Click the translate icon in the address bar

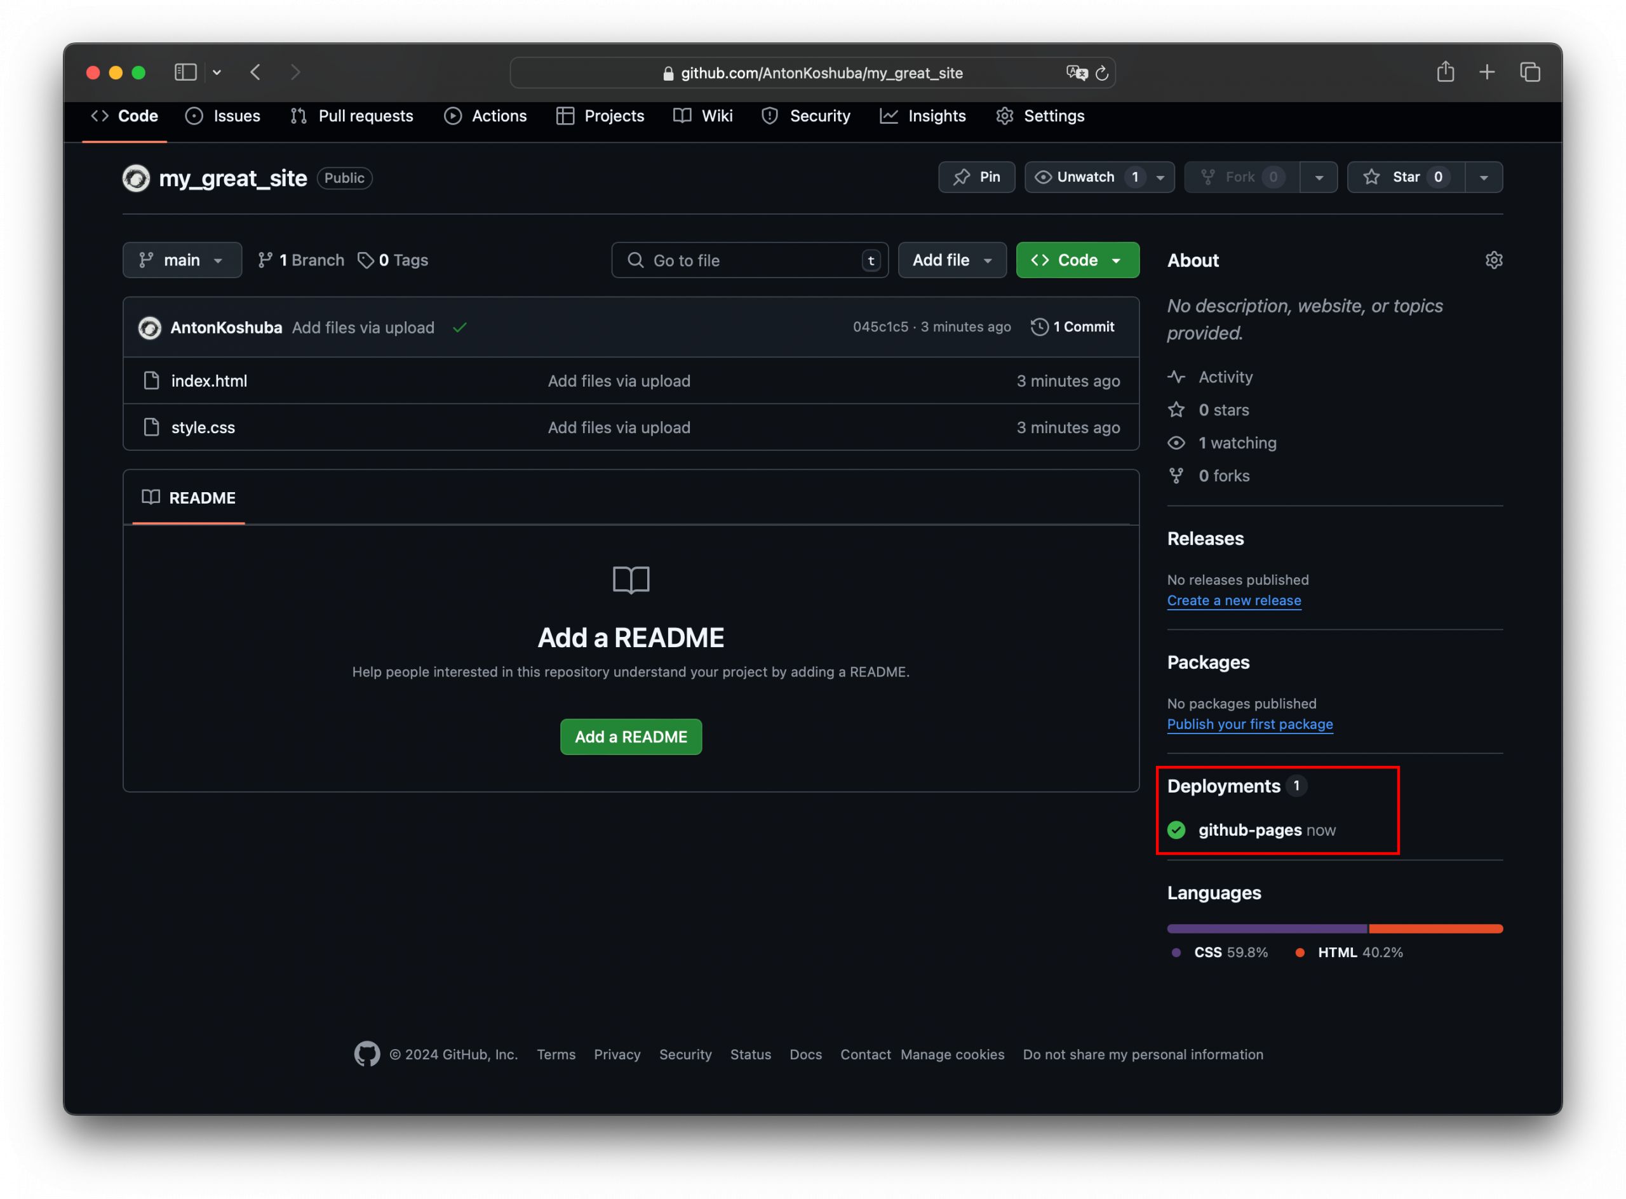click(x=1077, y=72)
